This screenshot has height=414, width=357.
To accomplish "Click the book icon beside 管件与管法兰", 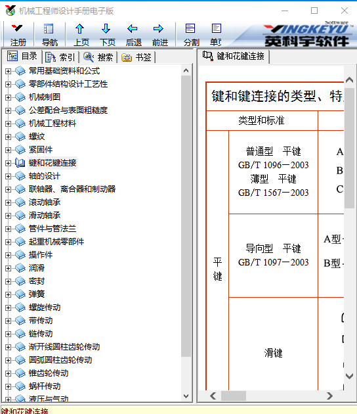I will (x=20, y=229).
